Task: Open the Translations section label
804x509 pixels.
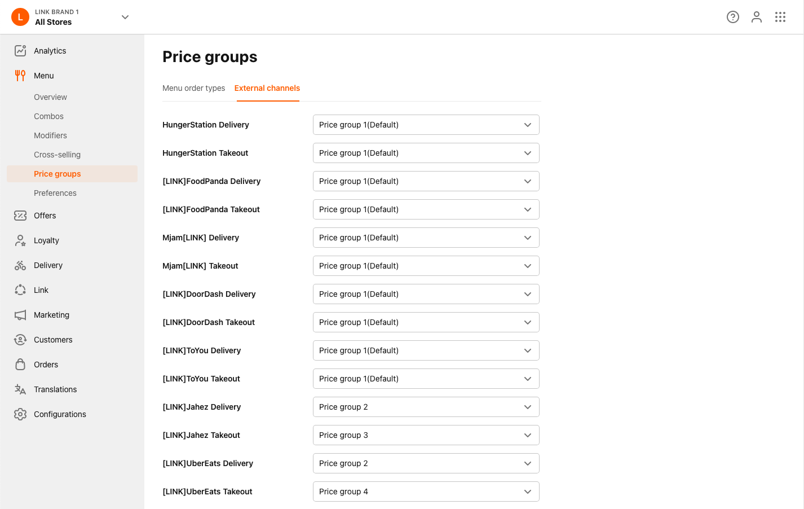Action: 55,389
